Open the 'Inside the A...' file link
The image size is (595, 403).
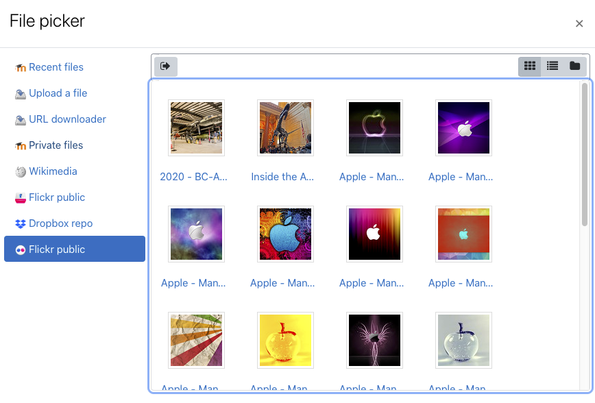(282, 177)
